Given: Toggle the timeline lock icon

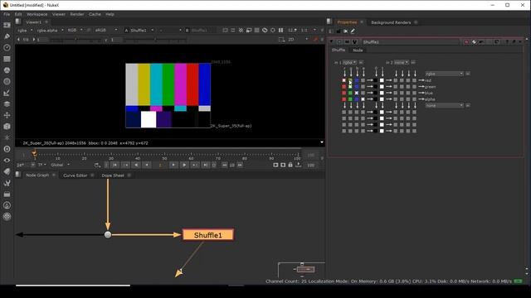Looking at the screenshot, I should pyautogui.click(x=290, y=165).
